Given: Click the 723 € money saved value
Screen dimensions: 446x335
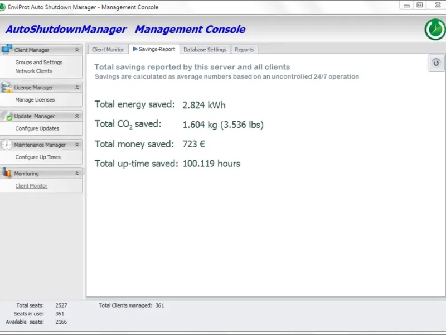Looking at the screenshot, I should point(193,144).
